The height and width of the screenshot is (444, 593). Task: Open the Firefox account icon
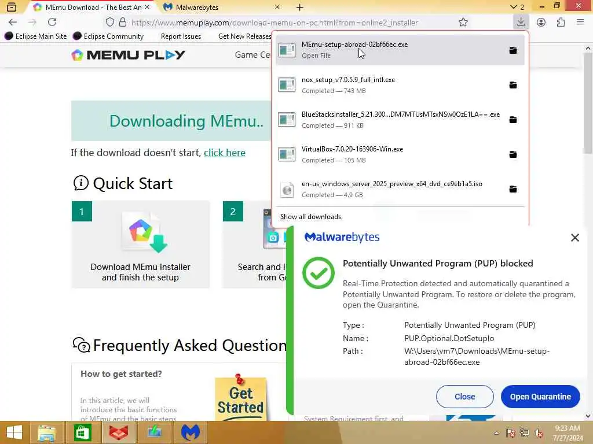541,23
